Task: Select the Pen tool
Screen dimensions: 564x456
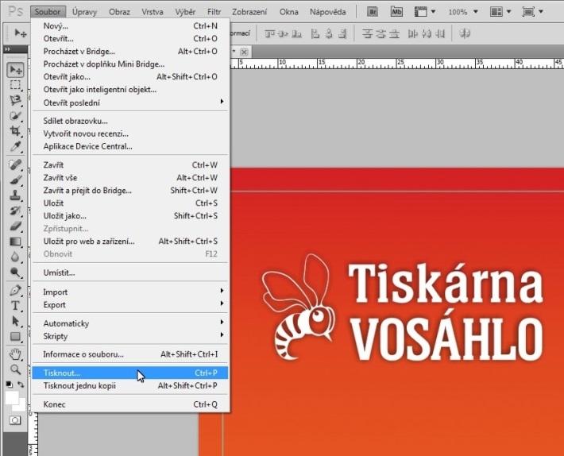Action: point(15,290)
